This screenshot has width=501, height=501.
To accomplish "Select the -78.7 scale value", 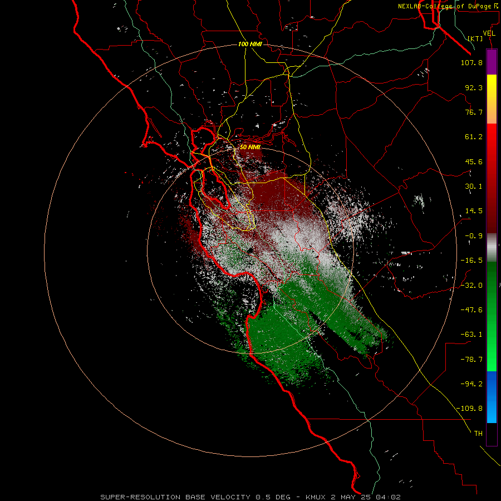I will point(471,360).
